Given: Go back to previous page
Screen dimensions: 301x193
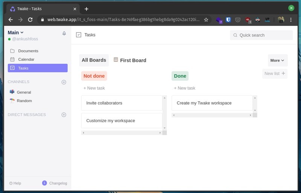Looking at the screenshot, I should click(11, 20).
